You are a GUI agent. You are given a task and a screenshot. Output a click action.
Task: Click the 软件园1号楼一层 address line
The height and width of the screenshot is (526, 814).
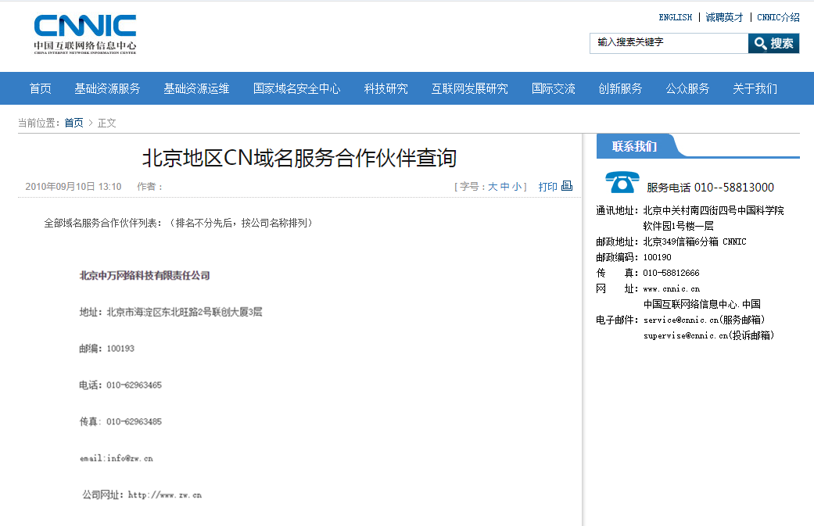[679, 226]
